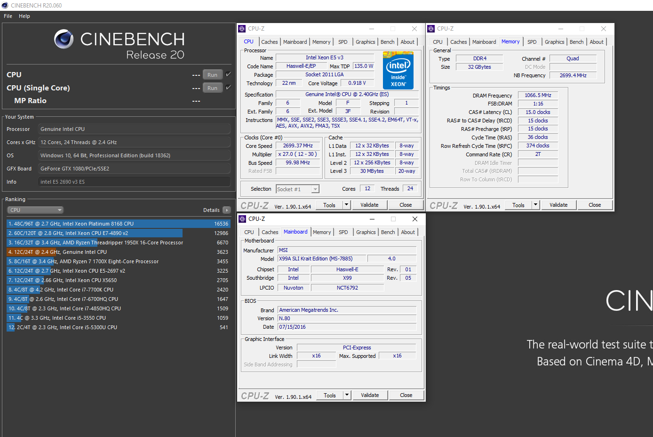This screenshot has width=653, height=437.
Task: Click Close in the Memory tab window
Action: click(x=595, y=205)
